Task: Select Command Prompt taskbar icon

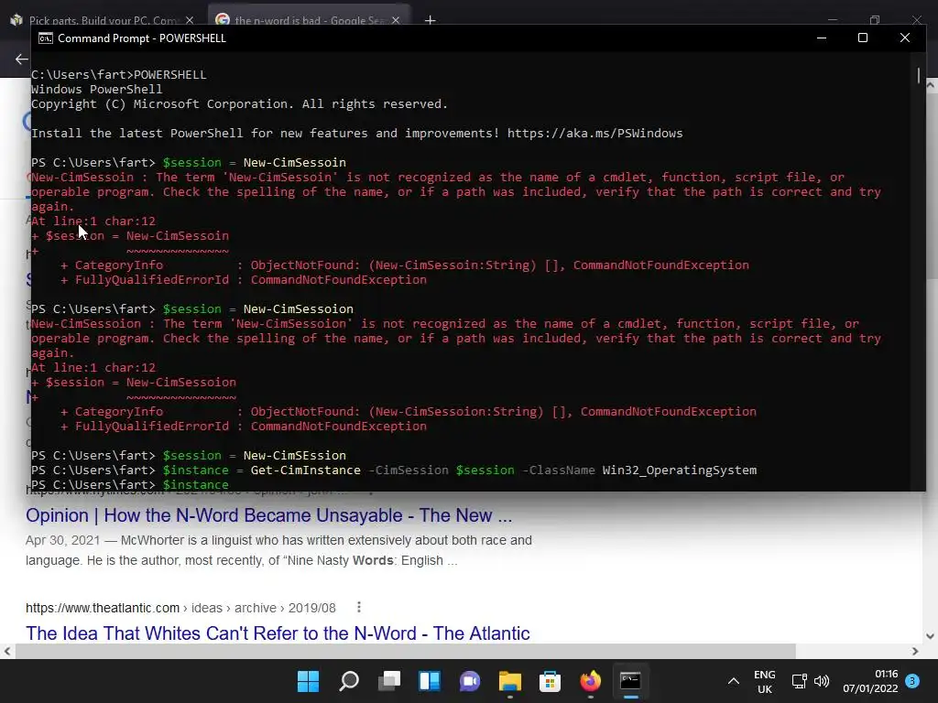Action: point(630,681)
